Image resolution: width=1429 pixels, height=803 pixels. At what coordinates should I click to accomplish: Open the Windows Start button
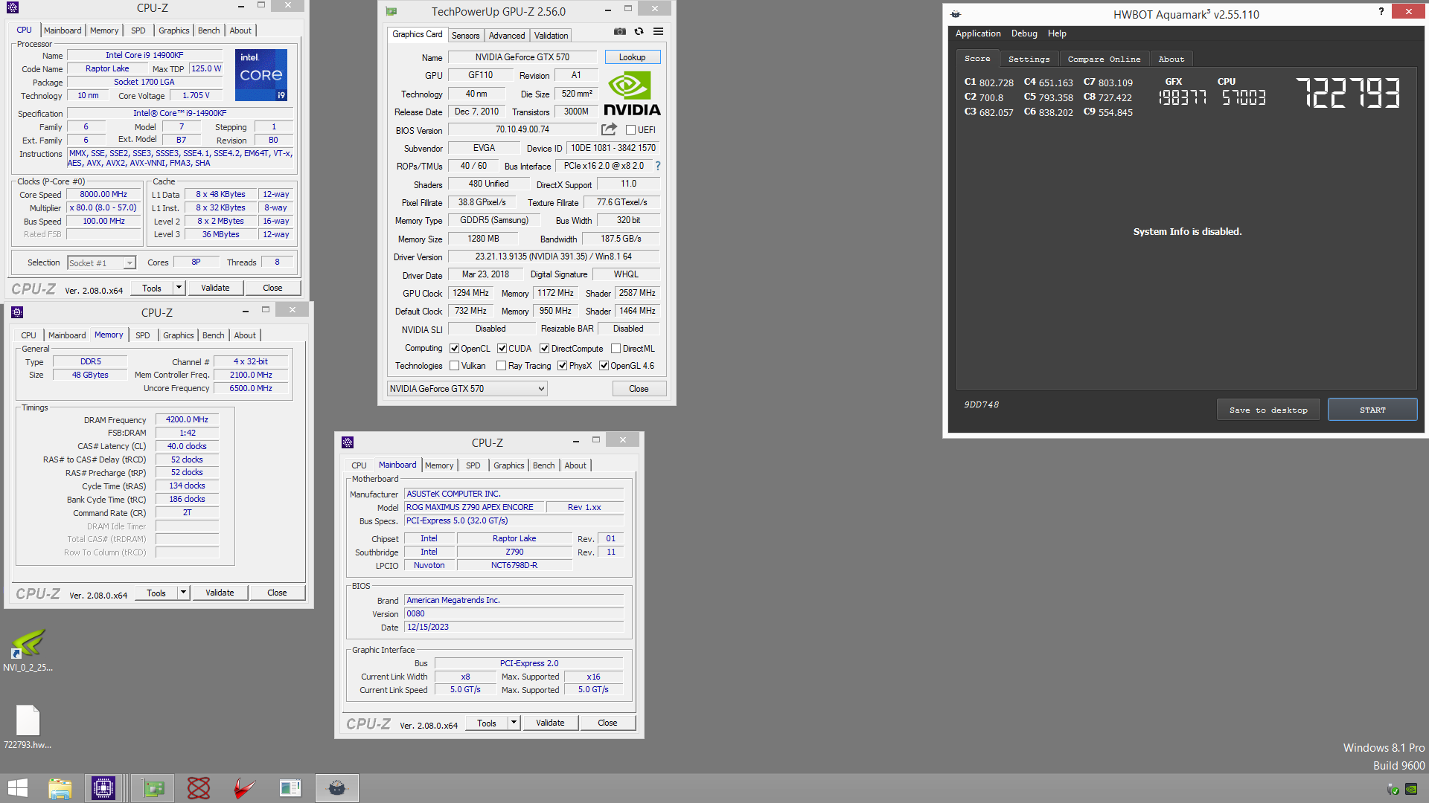(x=17, y=788)
